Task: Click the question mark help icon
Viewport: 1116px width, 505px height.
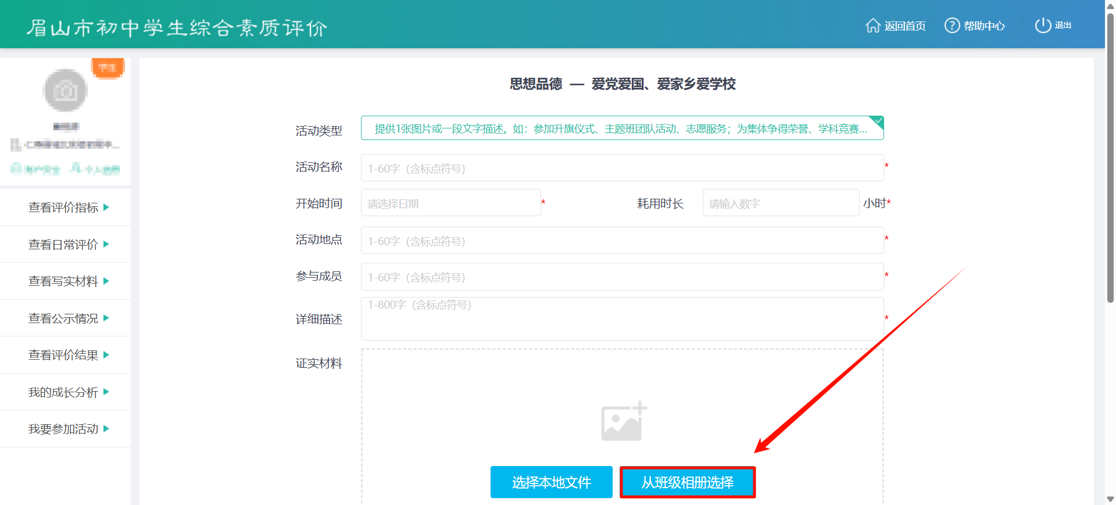Action: [952, 26]
